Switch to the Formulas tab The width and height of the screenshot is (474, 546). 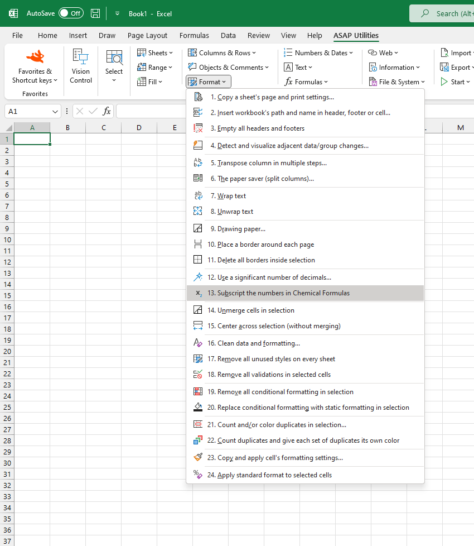[x=194, y=36]
